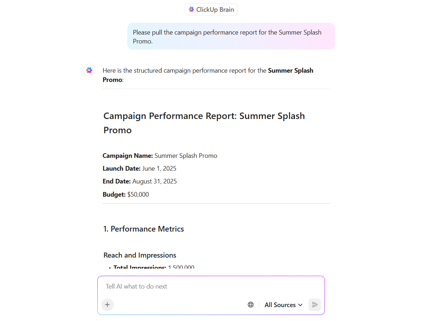
Task: Select the user's Summer Splash Promo prompt bubble
Action: pos(231,36)
